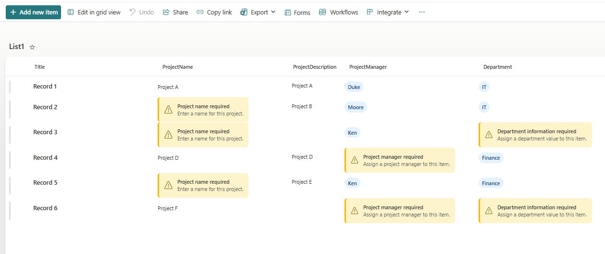Open the Forms command
This screenshot has width=605, height=254.
297,13
